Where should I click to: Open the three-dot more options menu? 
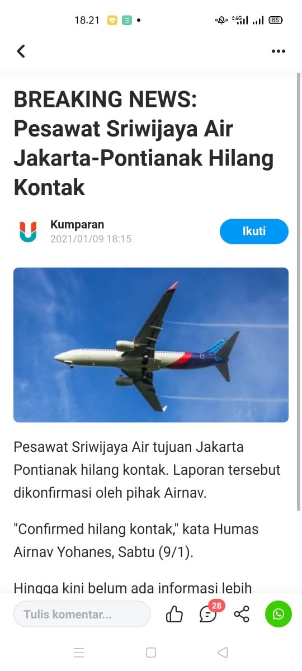pos(278,51)
